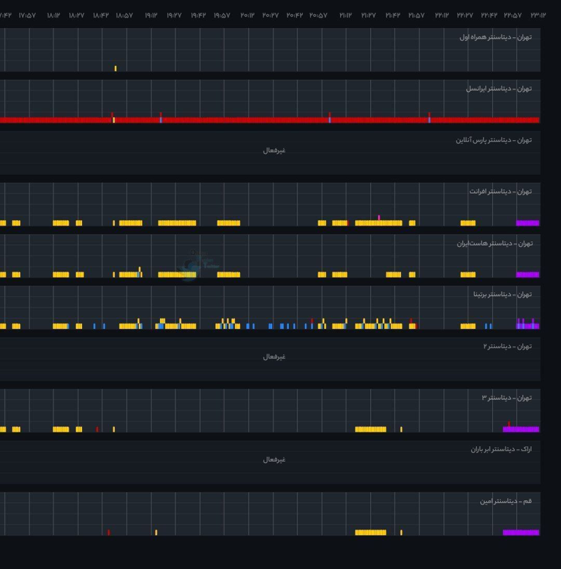Select the purple segment ending the قم row
The height and width of the screenshot is (569, 561).
[521, 533]
